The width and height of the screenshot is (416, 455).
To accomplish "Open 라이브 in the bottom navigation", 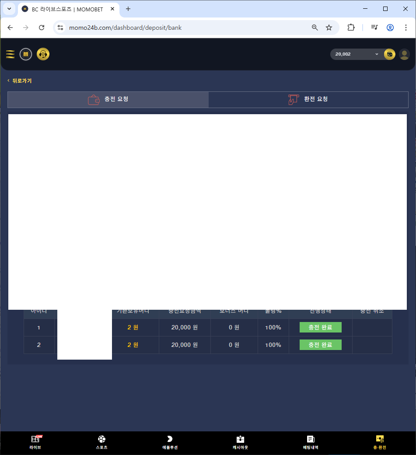I will point(35,442).
